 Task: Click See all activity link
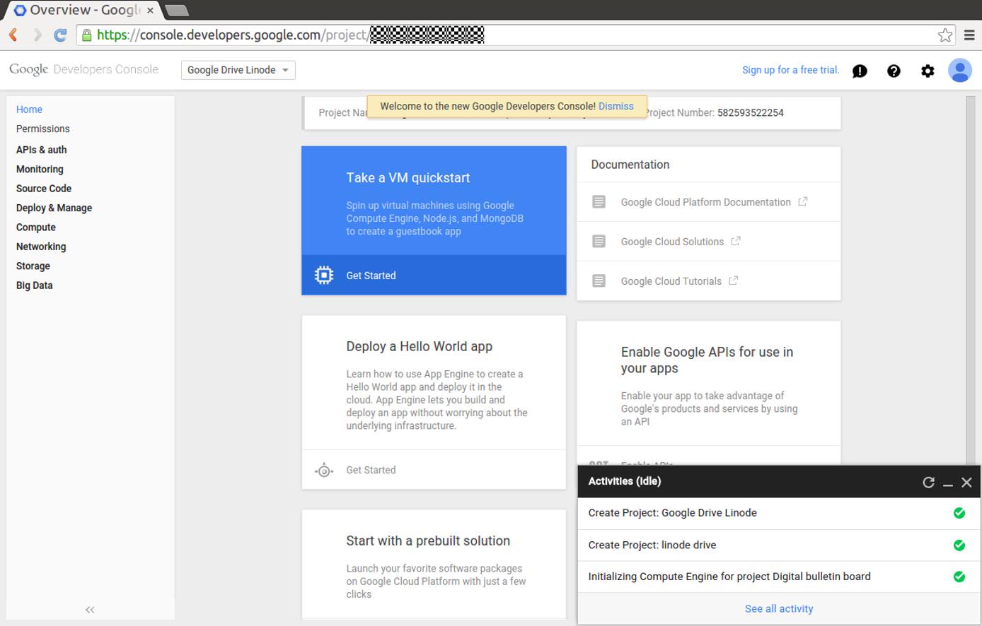[778, 608]
